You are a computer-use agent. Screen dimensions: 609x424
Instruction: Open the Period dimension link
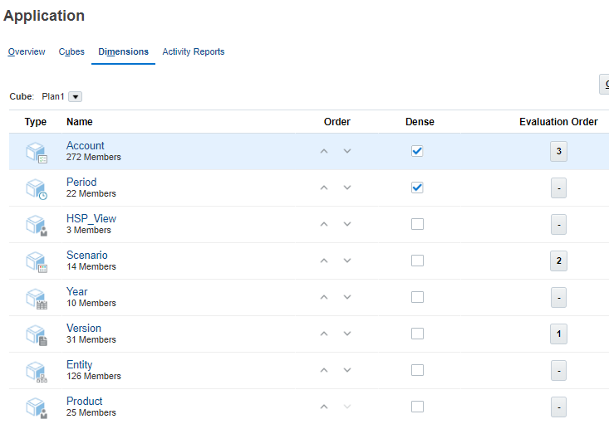81,182
